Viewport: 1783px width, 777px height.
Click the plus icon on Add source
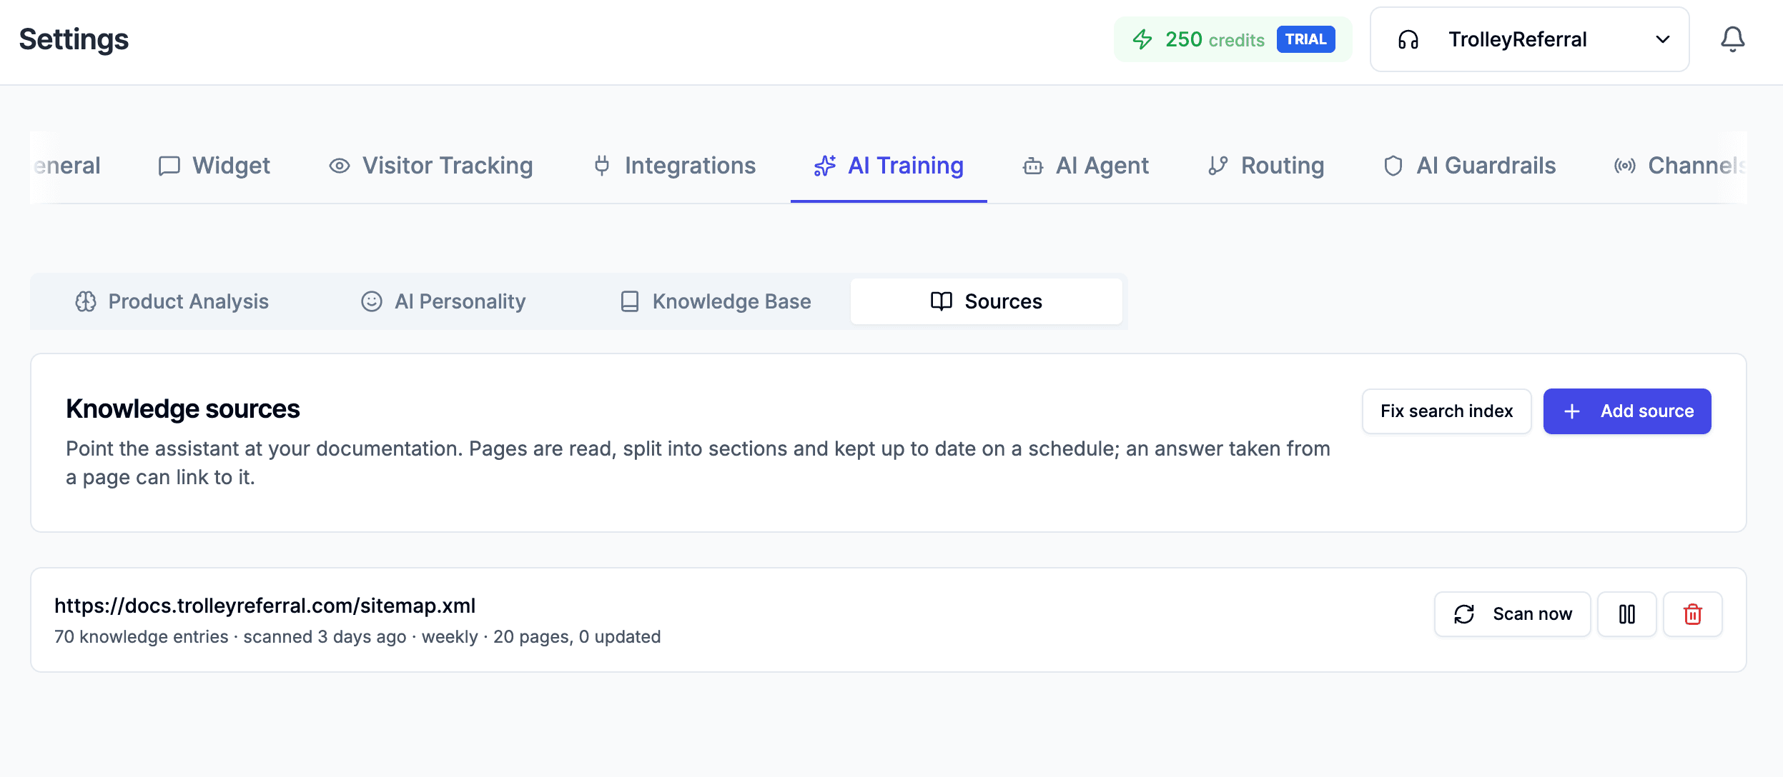click(1571, 411)
